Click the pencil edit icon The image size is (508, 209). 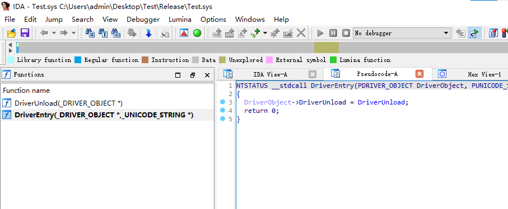pyautogui.click(x=288, y=33)
